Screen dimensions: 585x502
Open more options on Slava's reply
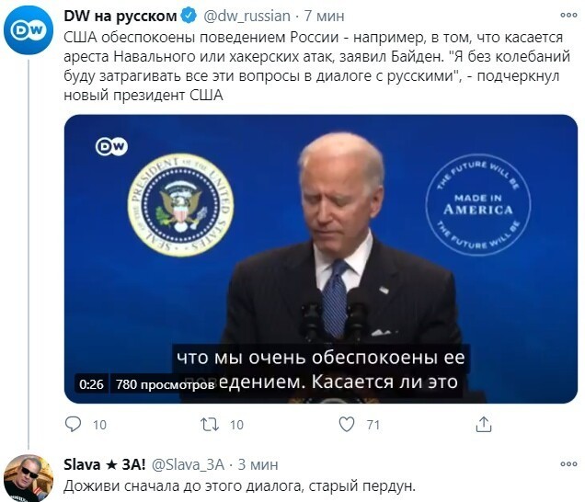[568, 464]
